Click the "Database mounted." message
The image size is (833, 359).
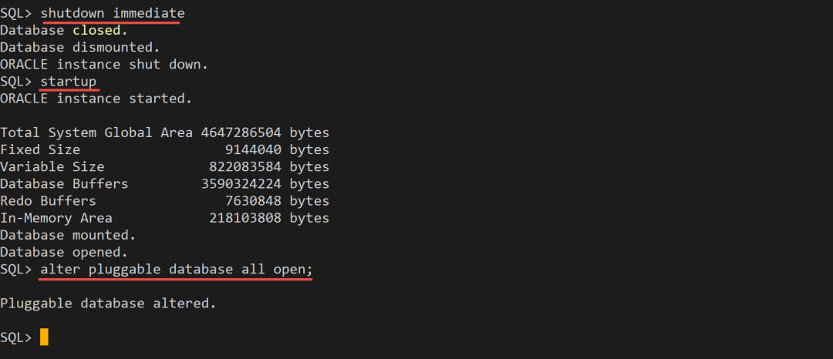point(68,235)
